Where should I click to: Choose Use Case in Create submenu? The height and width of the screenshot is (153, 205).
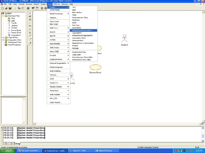pyautogui.click(x=83, y=25)
